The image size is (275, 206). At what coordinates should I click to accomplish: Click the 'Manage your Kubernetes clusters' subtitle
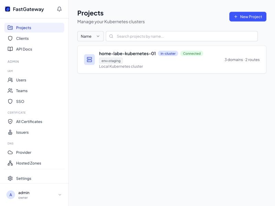tap(111, 22)
